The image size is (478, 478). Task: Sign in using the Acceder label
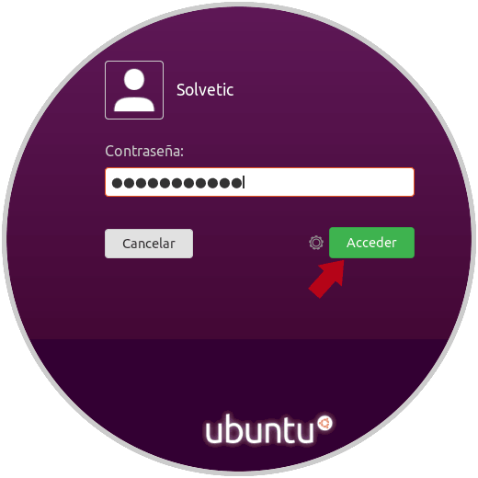[371, 243]
